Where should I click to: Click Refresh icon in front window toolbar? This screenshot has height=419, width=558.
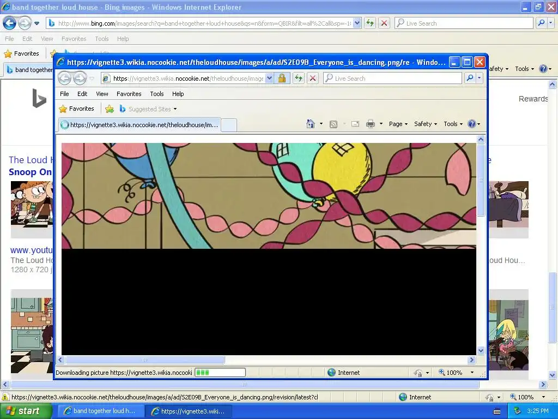tap(299, 78)
